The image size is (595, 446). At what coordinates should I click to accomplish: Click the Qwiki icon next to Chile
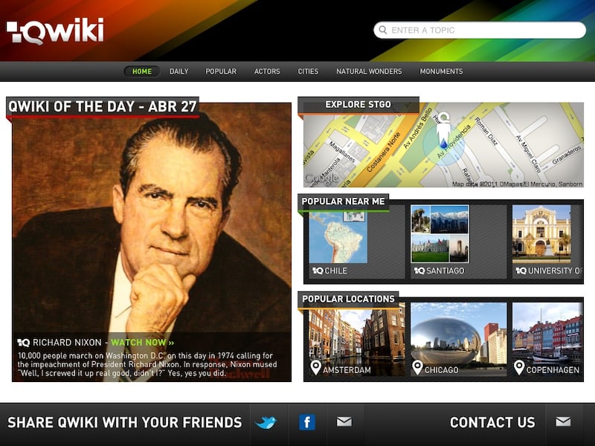[318, 271]
